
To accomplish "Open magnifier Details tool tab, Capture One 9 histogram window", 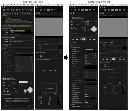I will [x=18, y=13].
